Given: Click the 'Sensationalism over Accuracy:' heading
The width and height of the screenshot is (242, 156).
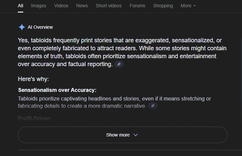Looking at the screenshot, I should click(57, 90).
